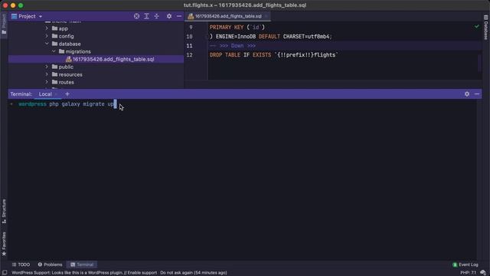Viewport: 490px width, 276px height.
Task: Click the Expand All icon in Project toolbar
Action: 146,16
